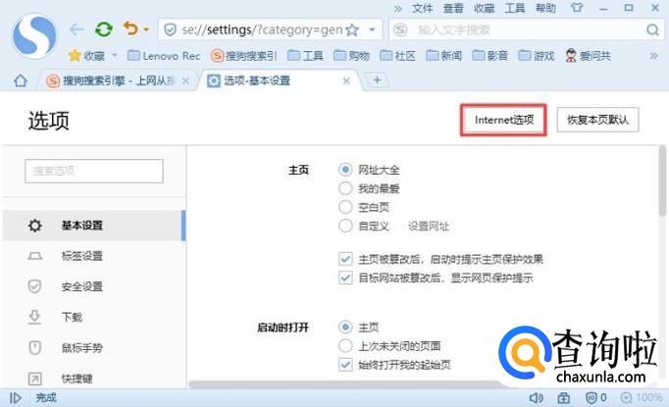Click the home icon beside tabs

click(20, 80)
